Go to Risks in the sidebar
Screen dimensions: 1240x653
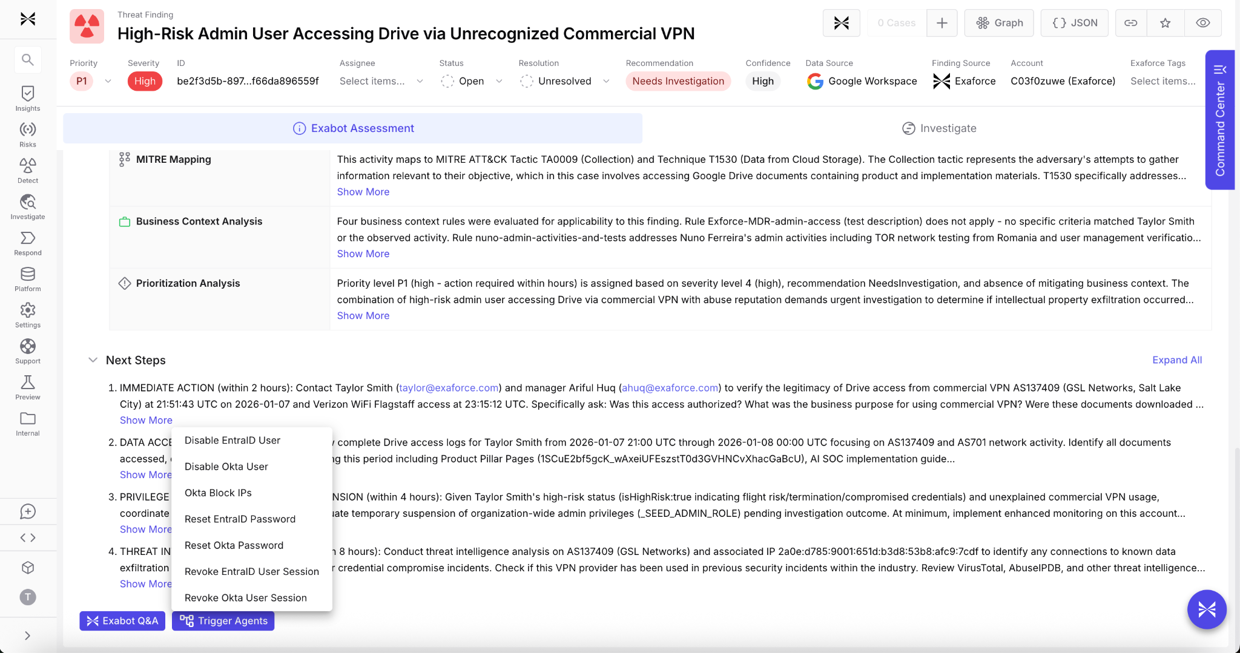[28, 135]
